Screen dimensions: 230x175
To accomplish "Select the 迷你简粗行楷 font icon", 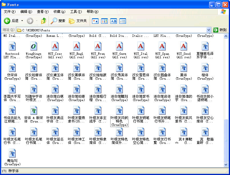I will coord(98,89).
